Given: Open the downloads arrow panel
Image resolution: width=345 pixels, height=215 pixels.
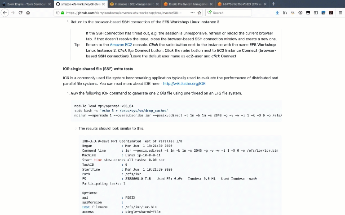Looking at the screenshot, I should click(x=278, y=13).
